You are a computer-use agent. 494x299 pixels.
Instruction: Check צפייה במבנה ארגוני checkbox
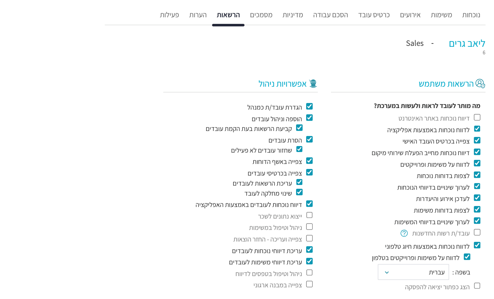309,284
